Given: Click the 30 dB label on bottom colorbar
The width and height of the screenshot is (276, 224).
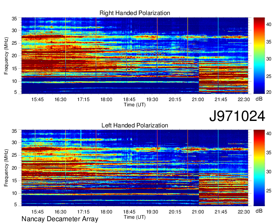Looking at the screenshot, I should click(269, 172).
